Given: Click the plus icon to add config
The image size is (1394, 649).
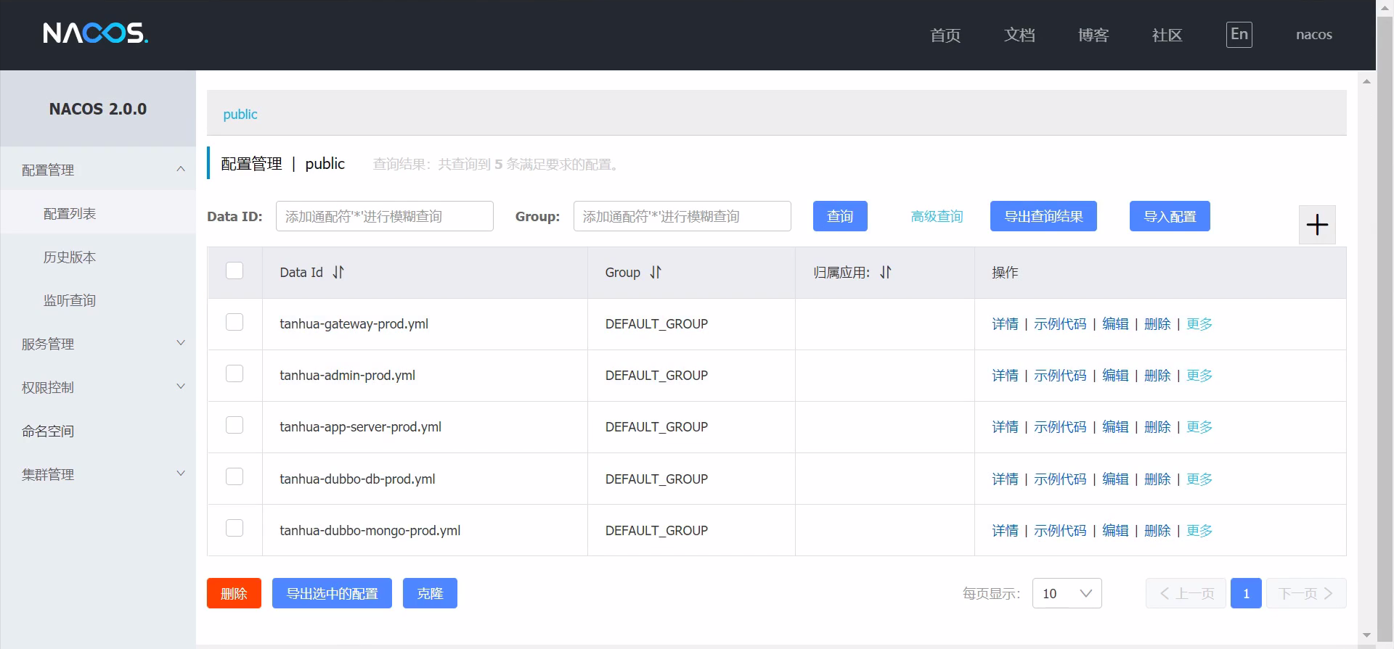Looking at the screenshot, I should pyautogui.click(x=1317, y=225).
